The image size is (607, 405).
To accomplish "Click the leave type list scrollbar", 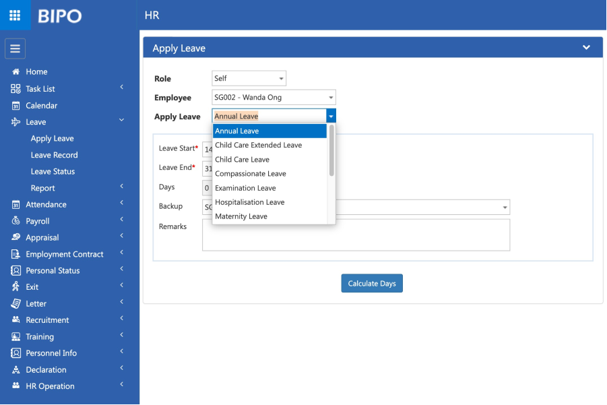I will (x=331, y=150).
